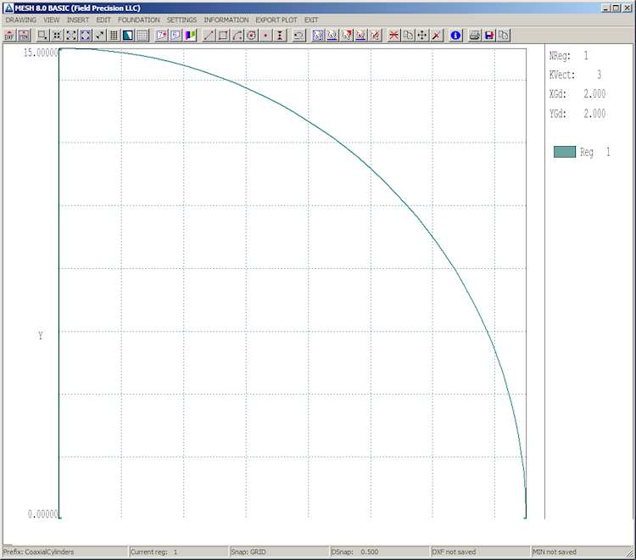Toggle the grid display icon
636x560 pixels.
click(142, 36)
